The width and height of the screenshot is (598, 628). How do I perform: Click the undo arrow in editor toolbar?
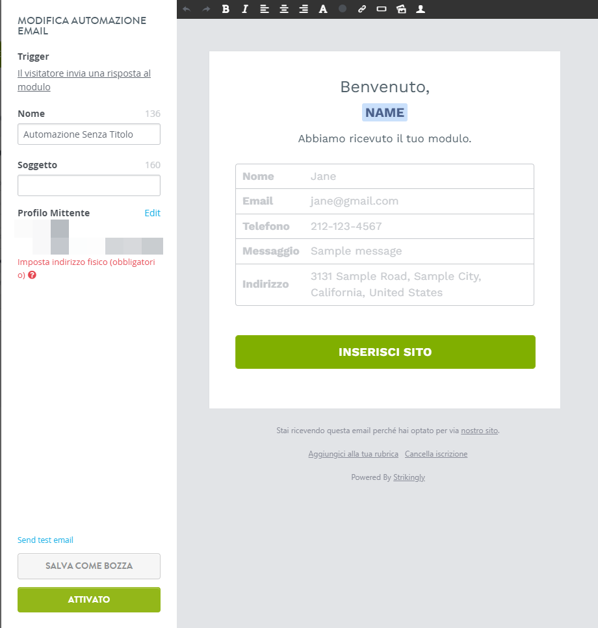[x=187, y=9]
